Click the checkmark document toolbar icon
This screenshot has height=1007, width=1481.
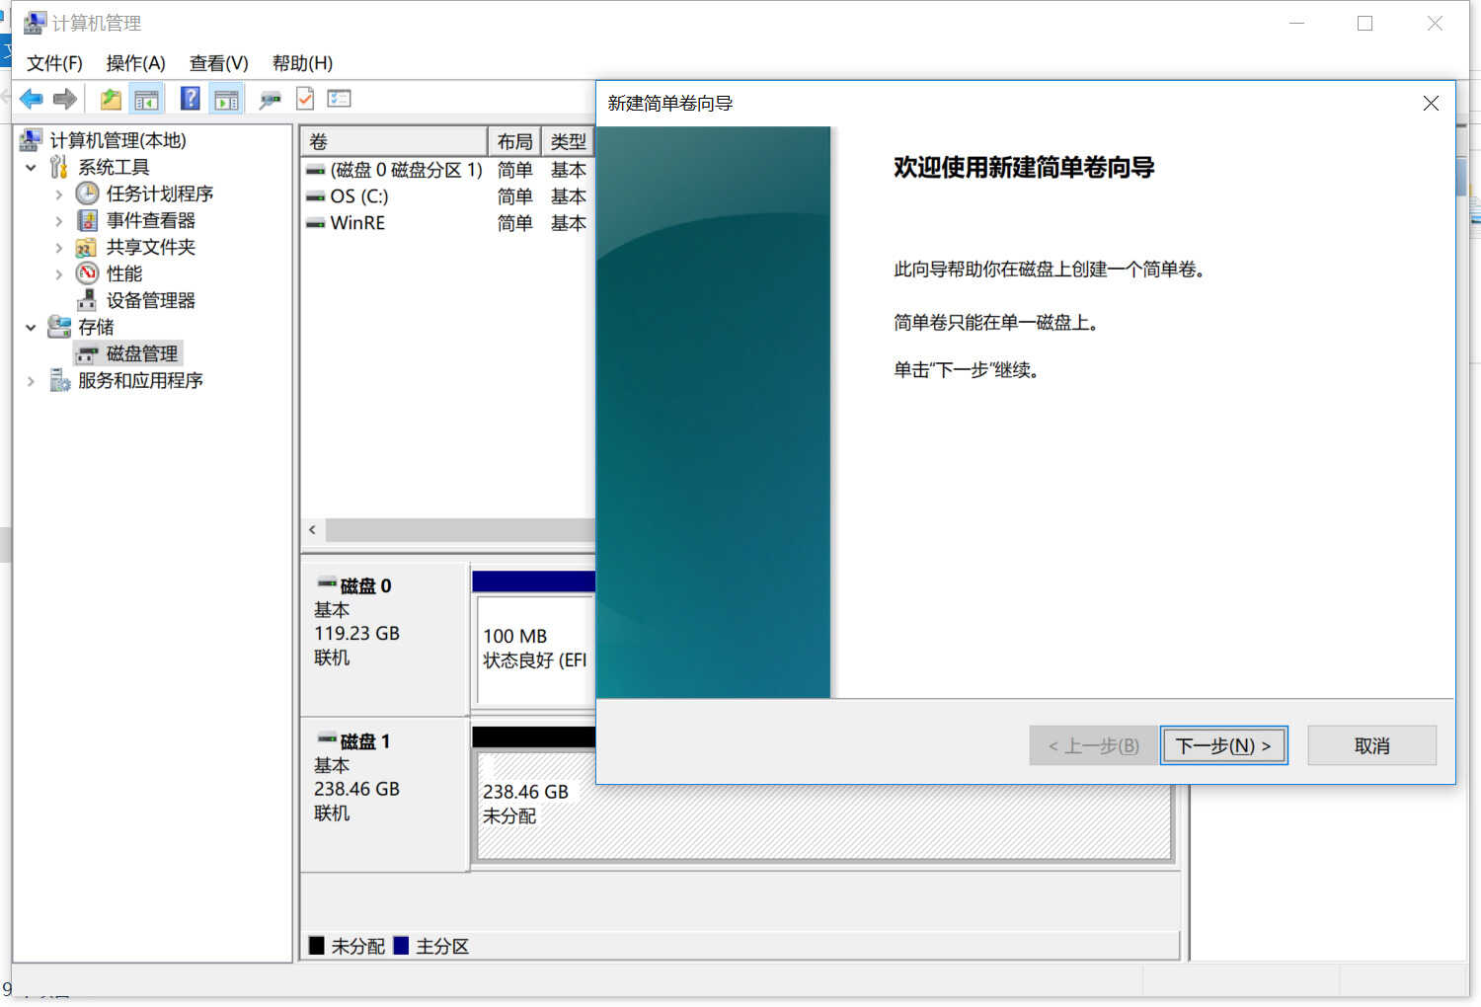tap(305, 99)
